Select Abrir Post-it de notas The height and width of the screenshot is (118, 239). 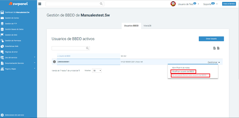click(181, 68)
